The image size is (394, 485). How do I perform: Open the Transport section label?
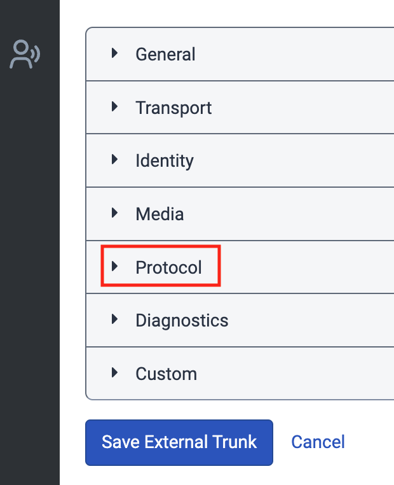point(173,108)
